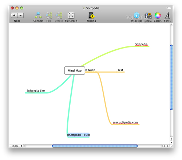The height and width of the screenshot is (160, 182).
Task: Open the Sharing toolbar icon
Action: tap(91, 15)
